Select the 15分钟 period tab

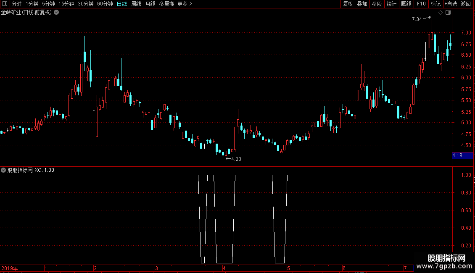tap(66, 4)
